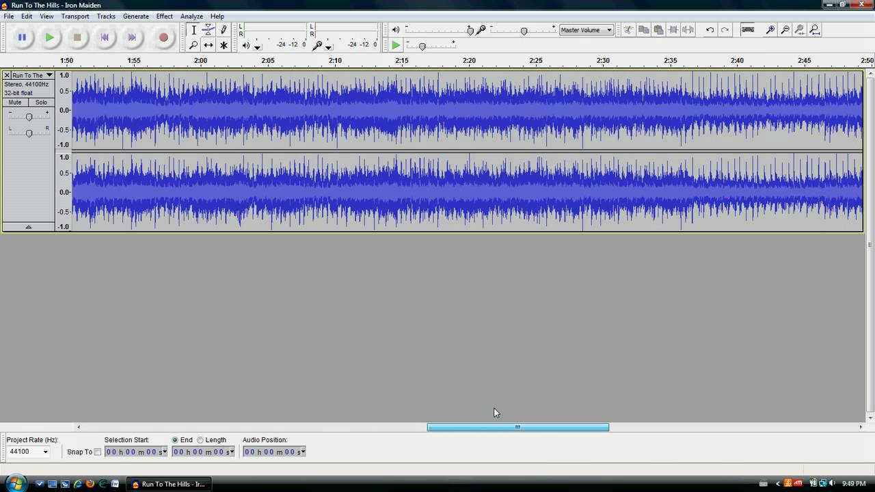Click Internet Explorer icon in quick launch
The width and height of the screenshot is (875, 492).
[x=77, y=484]
